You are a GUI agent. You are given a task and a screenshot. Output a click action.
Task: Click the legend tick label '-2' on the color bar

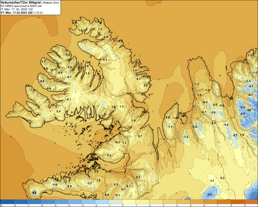pos(96,205)
